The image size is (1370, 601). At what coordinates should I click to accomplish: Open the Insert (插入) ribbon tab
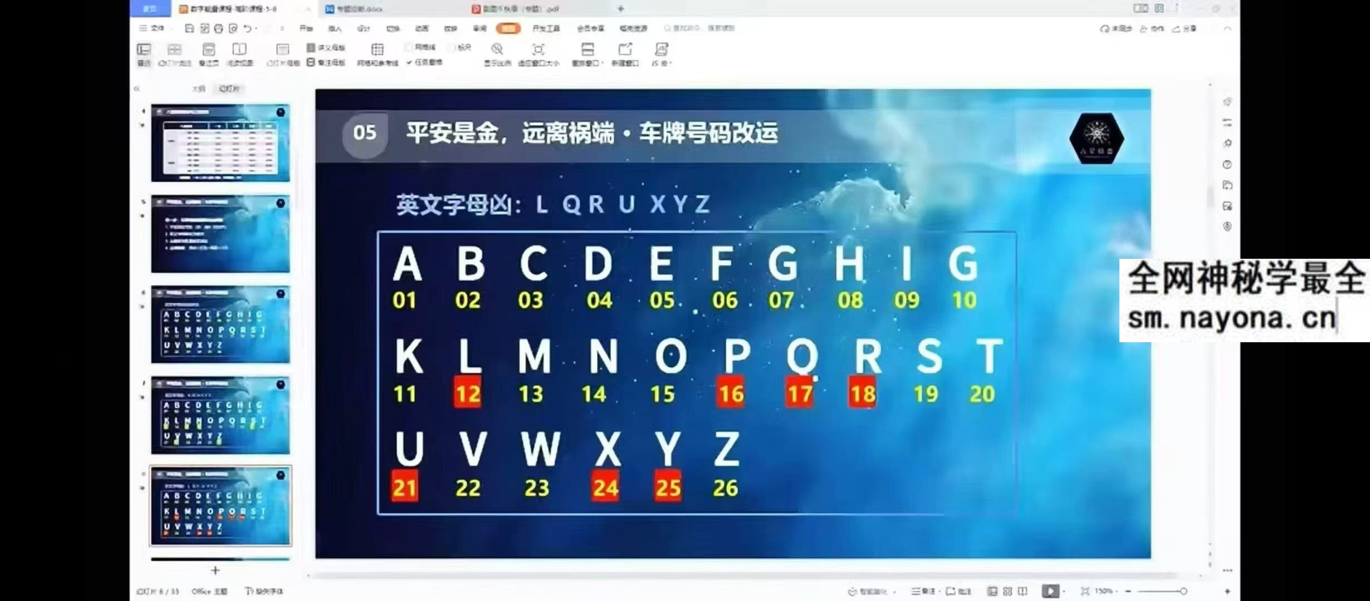(x=335, y=28)
